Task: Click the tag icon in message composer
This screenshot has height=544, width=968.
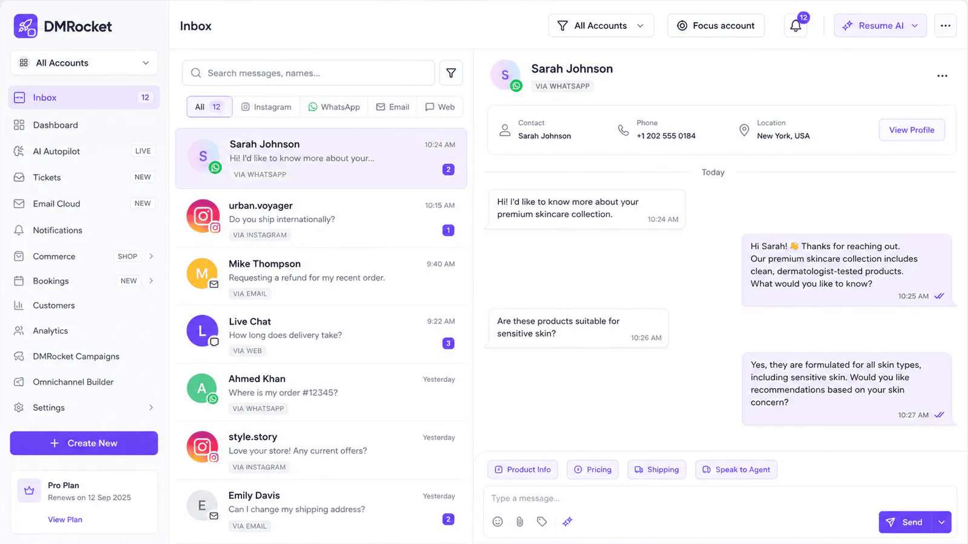Action: (x=541, y=522)
